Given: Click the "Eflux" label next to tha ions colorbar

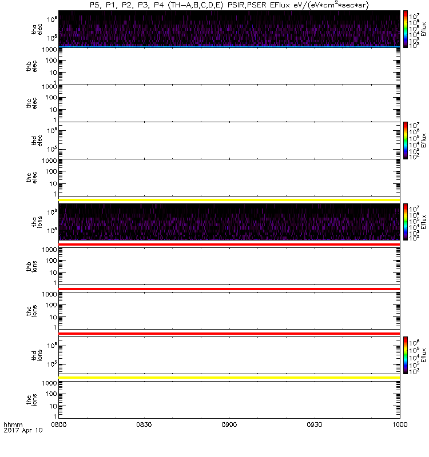Looking at the screenshot, I should point(423,222).
